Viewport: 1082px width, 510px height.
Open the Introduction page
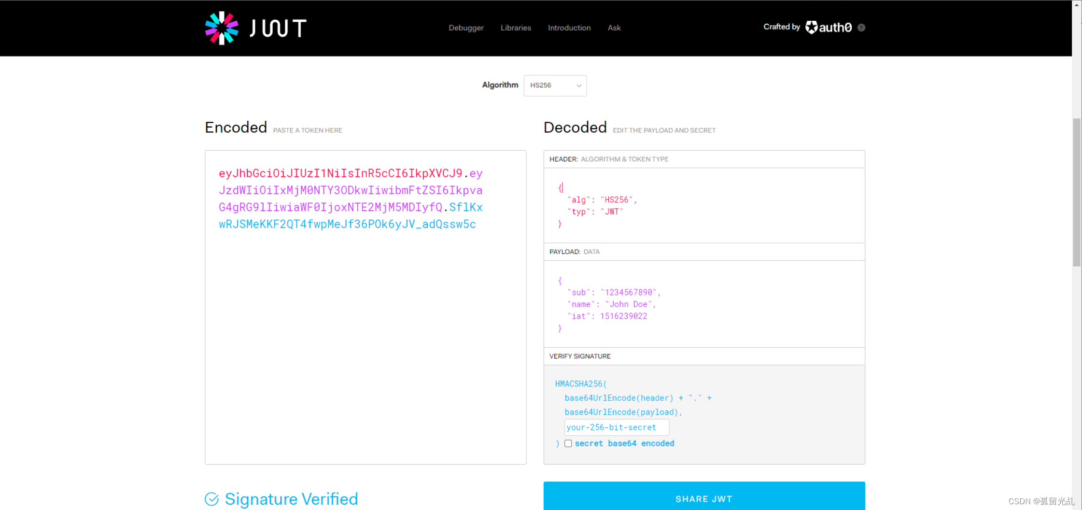(569, 28)
